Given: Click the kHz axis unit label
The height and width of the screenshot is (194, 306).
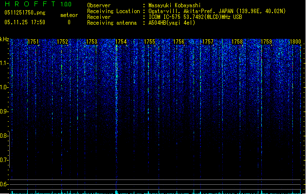Looking at the screenshot, I should pos(4,39).
